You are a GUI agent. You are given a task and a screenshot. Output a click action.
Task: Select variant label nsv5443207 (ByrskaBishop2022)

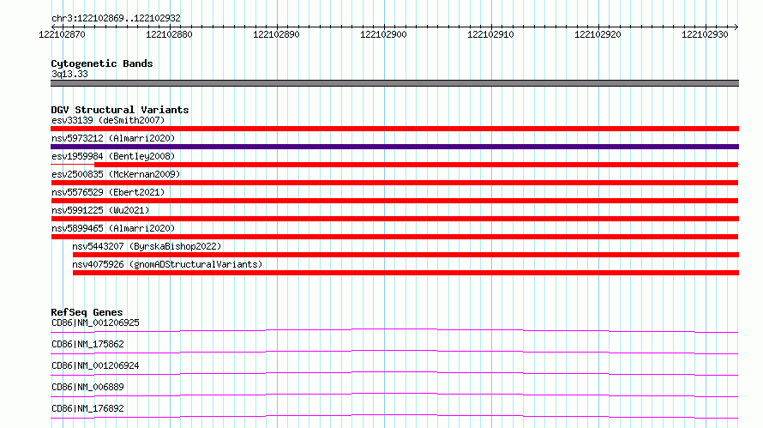(147, 246)
